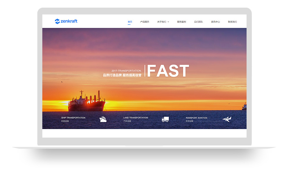Open the 联系我们 contact page
The image size is (288, 176).
tap(232, 22)
